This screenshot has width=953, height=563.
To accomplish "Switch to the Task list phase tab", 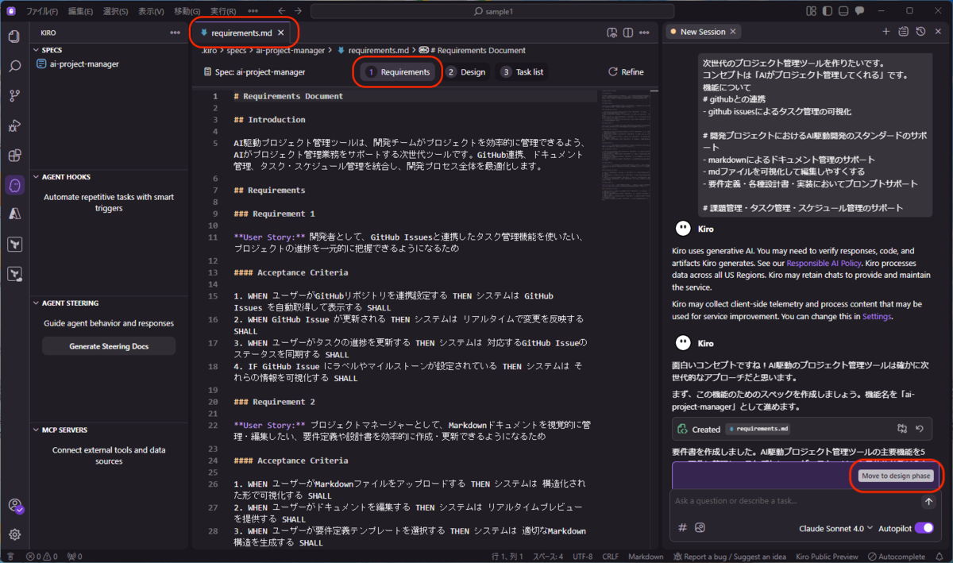I will pyautogui.click(x=522, y=71).
